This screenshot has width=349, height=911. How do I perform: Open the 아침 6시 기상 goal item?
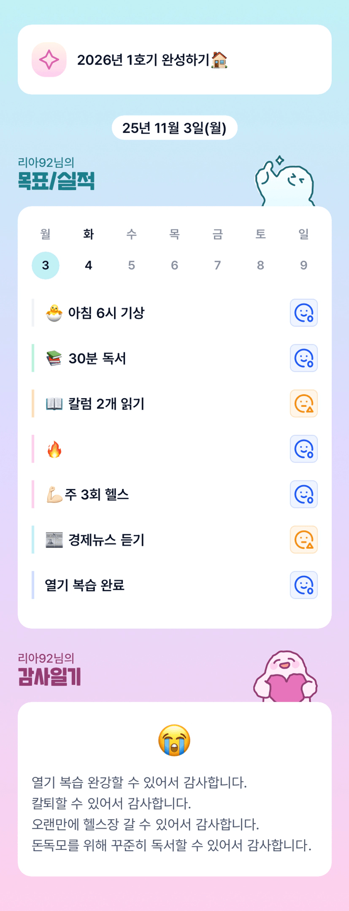[106, 313]
